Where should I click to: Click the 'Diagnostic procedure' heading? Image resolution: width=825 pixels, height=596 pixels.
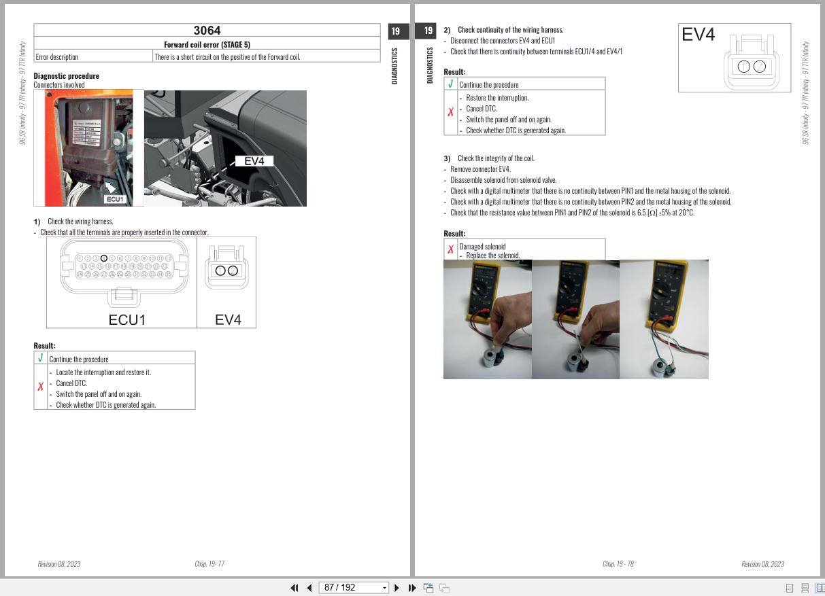pos(67,76)
